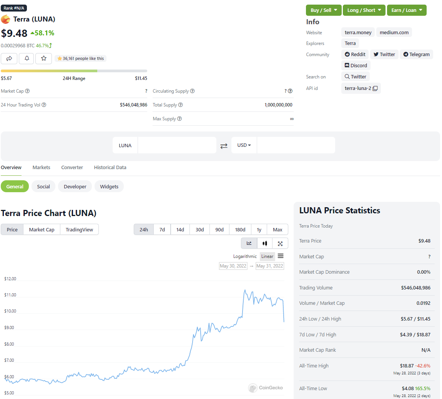Select the Social sub-tab
Screen dimensions: 442x399
pos(43,186)
